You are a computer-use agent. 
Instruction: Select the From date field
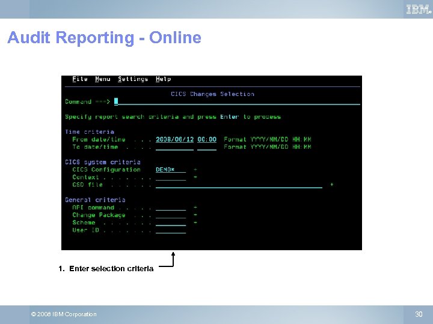[174, 139]
